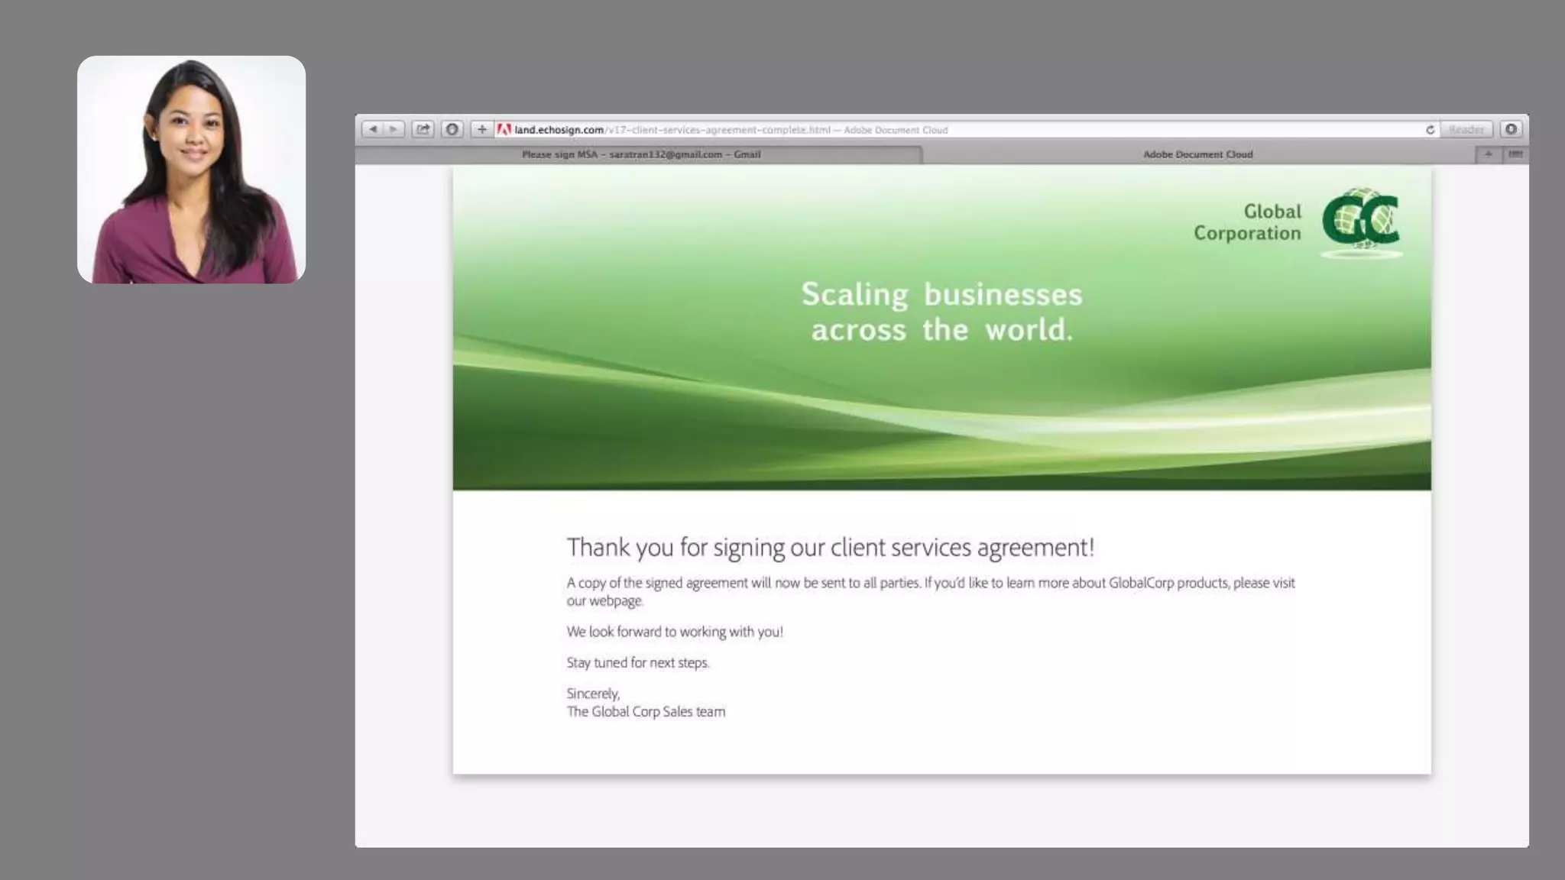
Task: Click the 'Scaling businesses across the world' banner
Action: coord(941,312)
